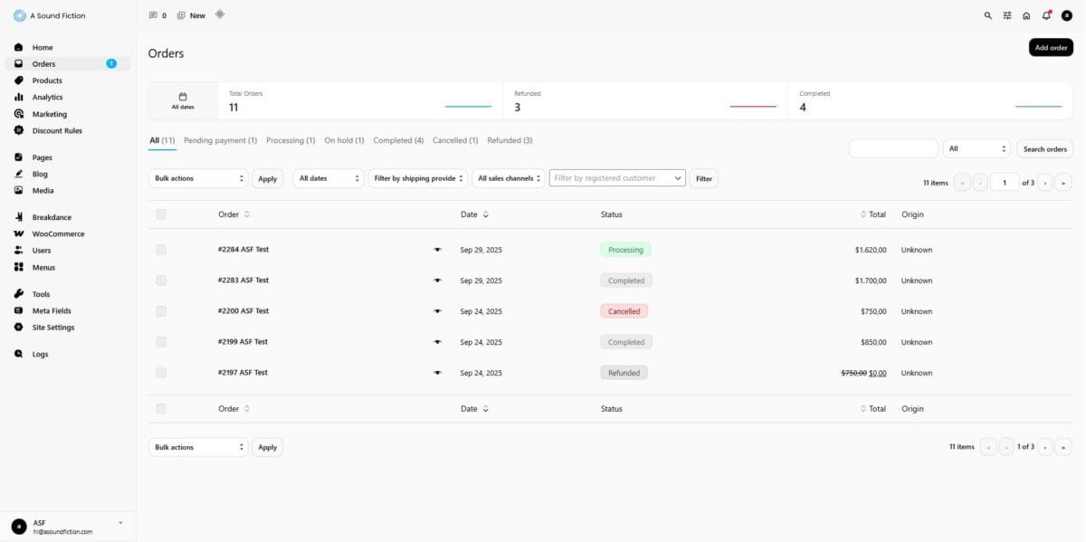Screen dimensions: 1086x542
Task: Go to next page using top pagination arrow
Action: [1044, 183]
